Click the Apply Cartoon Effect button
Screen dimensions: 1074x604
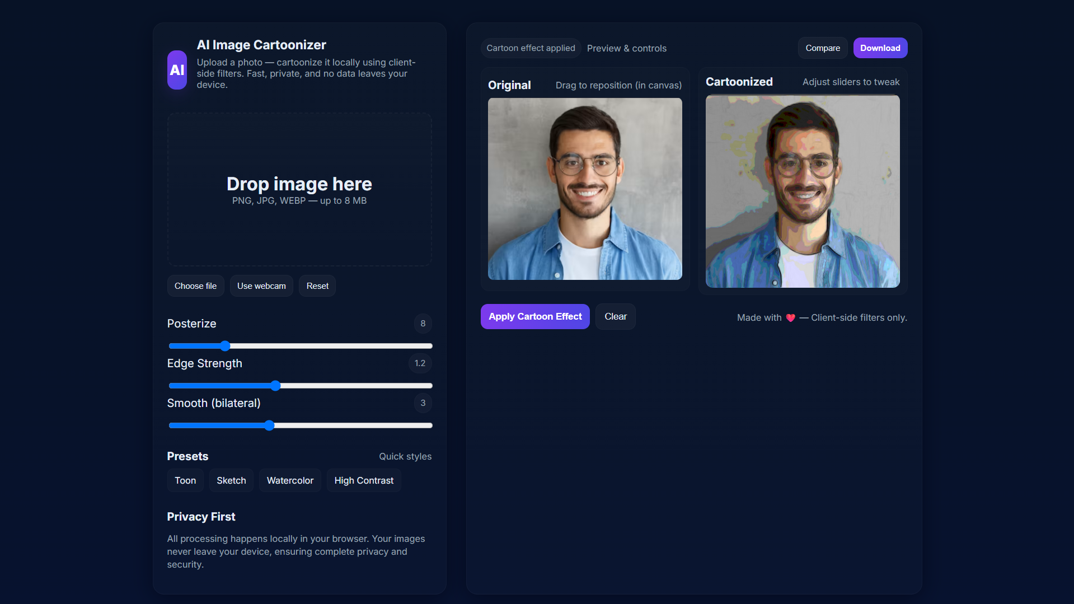pos(535,317)
